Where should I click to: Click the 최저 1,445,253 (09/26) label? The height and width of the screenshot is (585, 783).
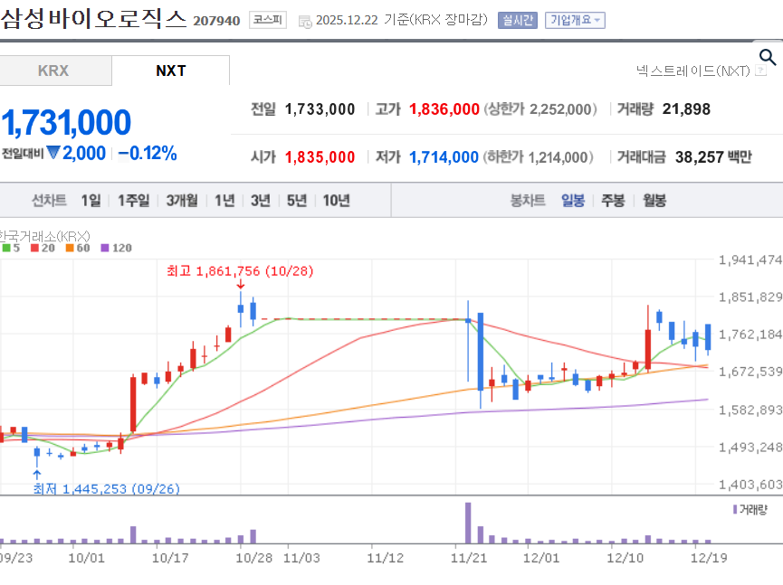tap(107, 488)
